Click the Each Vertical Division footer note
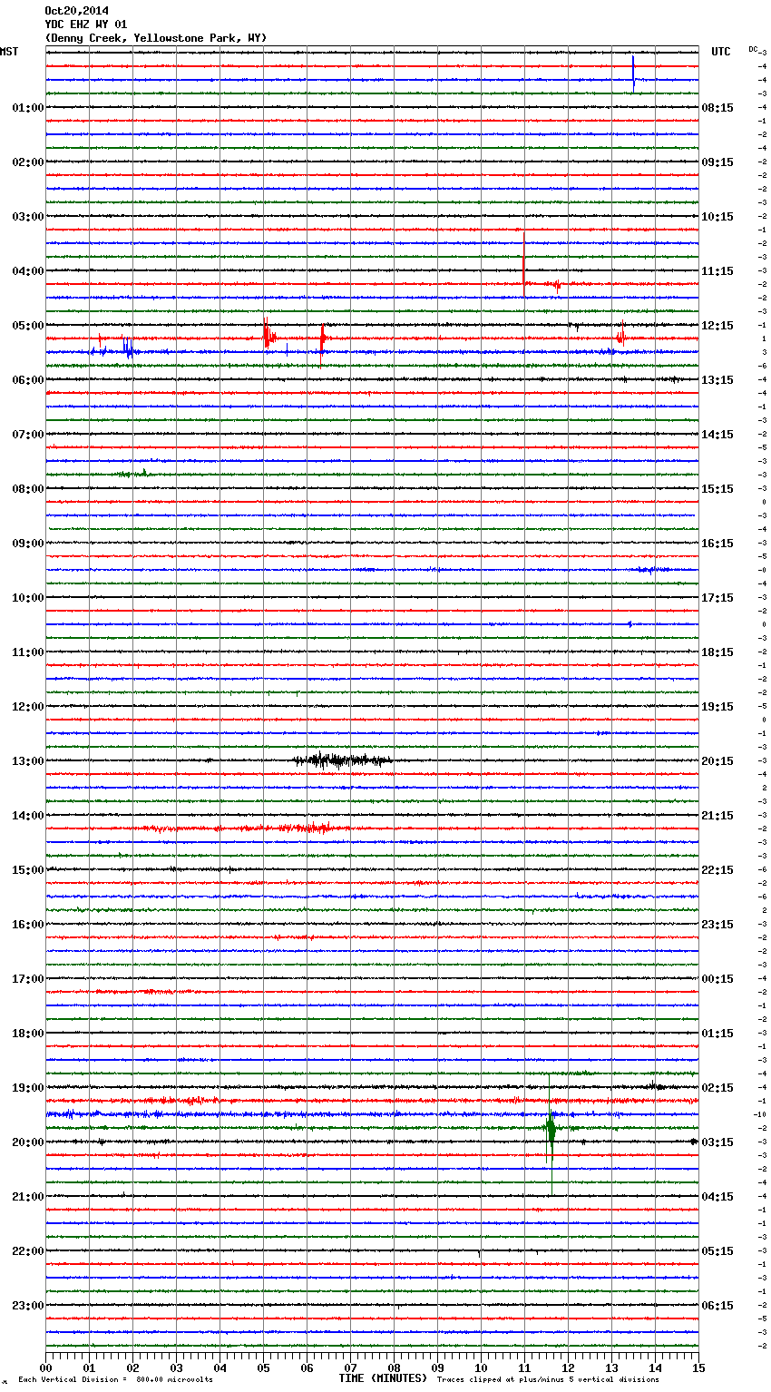Viewport: 771px width, 1392px height. (x=115, y=1379)
